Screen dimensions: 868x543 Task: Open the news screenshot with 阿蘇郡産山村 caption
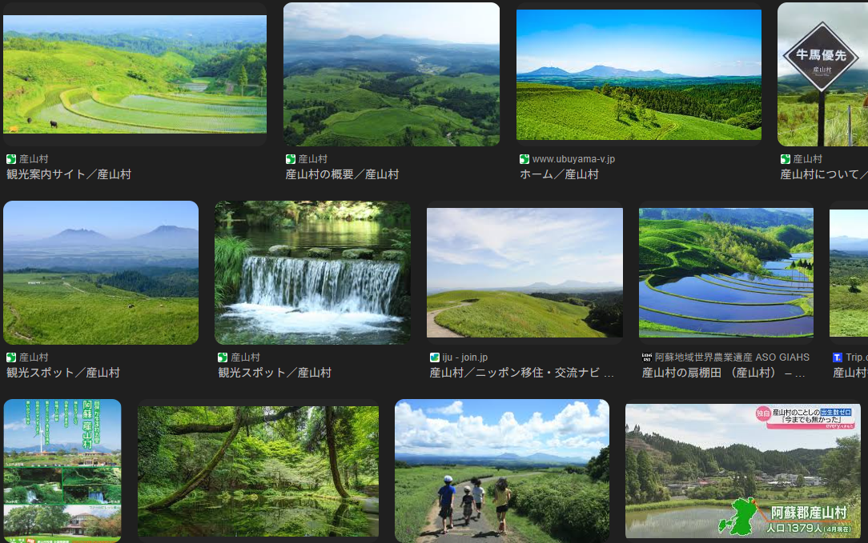(x=741, y=471)
